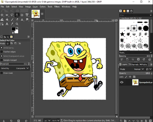Image resolution: width=153 pixels, height=122 pixels.
Task: Activate the Zoom magnifier tool
Action: pyautogui.click(x=17, y=24)
